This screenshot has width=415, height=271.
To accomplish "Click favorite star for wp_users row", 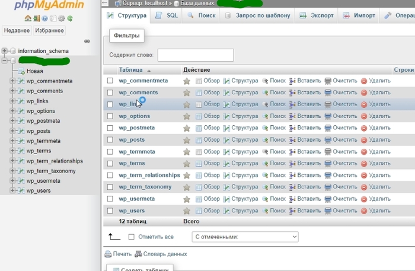I will (187, 211).
